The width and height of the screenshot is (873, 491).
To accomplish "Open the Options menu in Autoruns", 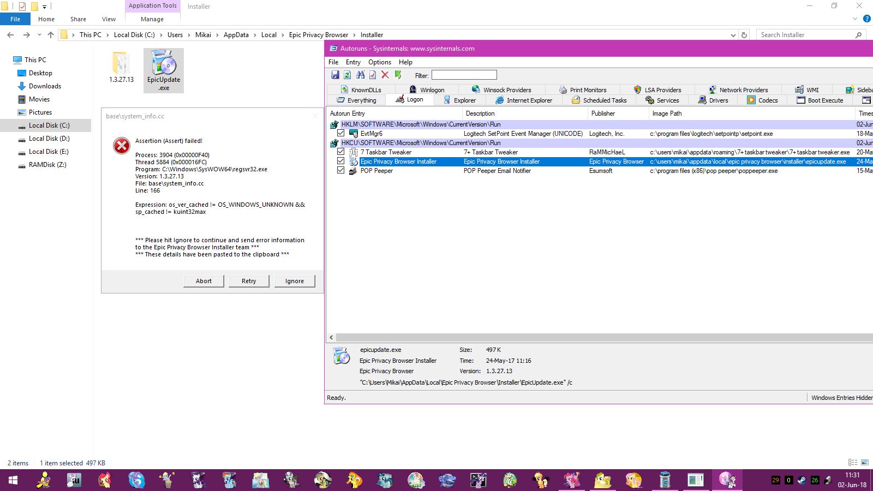I will point(380,62).
